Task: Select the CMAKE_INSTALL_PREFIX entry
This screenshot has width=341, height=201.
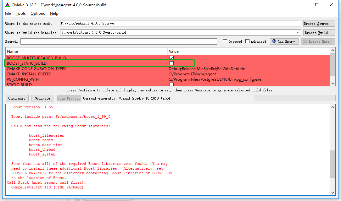Action: tap(29, 74)
